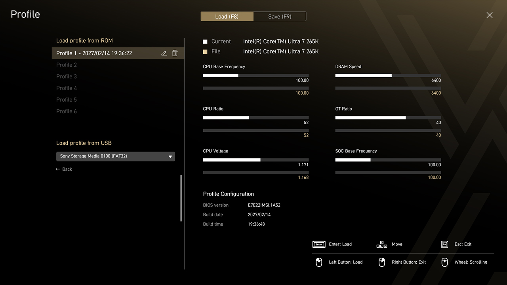Image resolution: width=507 pixels, height=285 pixels.
Task: Click the mouse wheel Scrolling icon
Action: coord(444,262)
